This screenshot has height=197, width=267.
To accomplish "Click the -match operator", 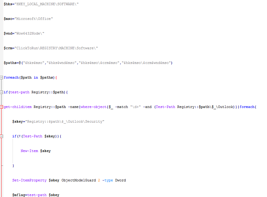I will click(x=122, y=107).
